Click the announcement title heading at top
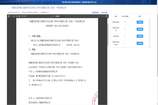 pyautogui.click(x=39, y=8)
